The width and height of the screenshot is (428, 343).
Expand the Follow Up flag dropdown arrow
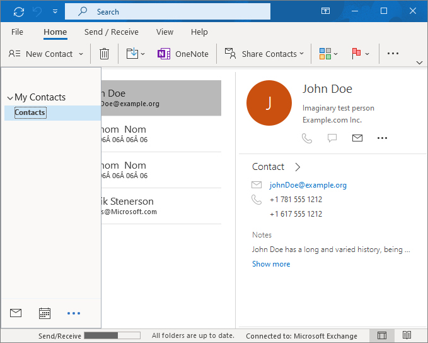point(367,54)
